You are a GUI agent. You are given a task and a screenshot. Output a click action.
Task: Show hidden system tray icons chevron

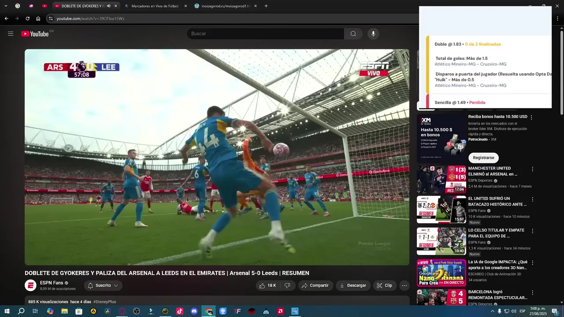(x=493, y=311)
